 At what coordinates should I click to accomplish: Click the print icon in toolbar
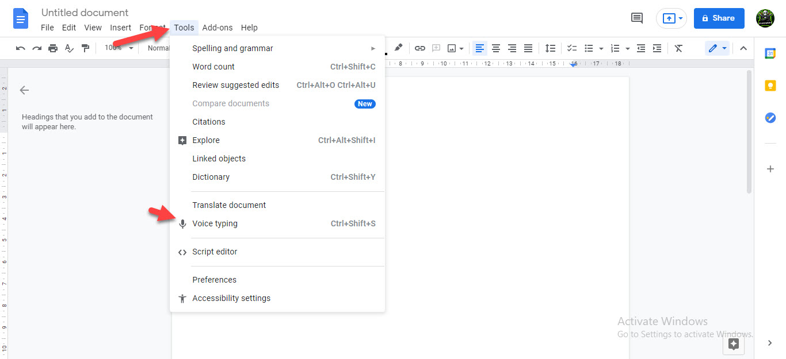(x=53, y=48)
